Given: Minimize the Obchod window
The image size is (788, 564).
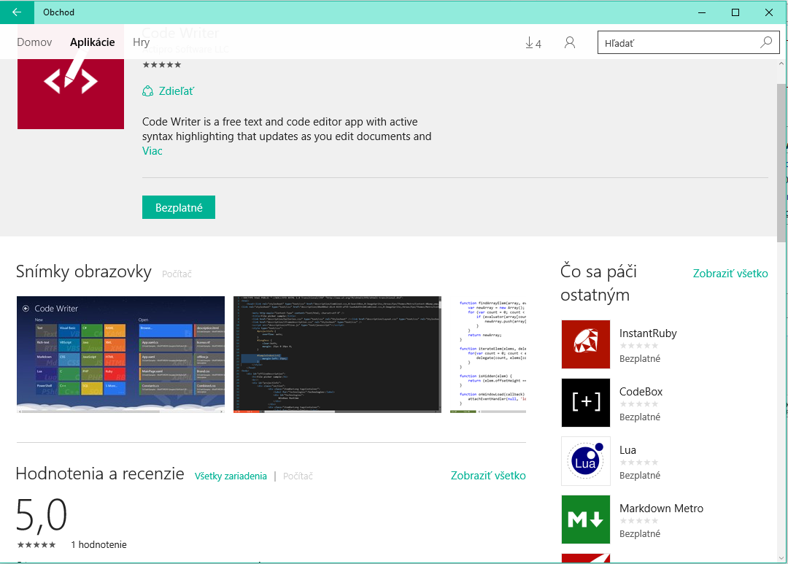Looking at the screenshot, I should (702, 12).
